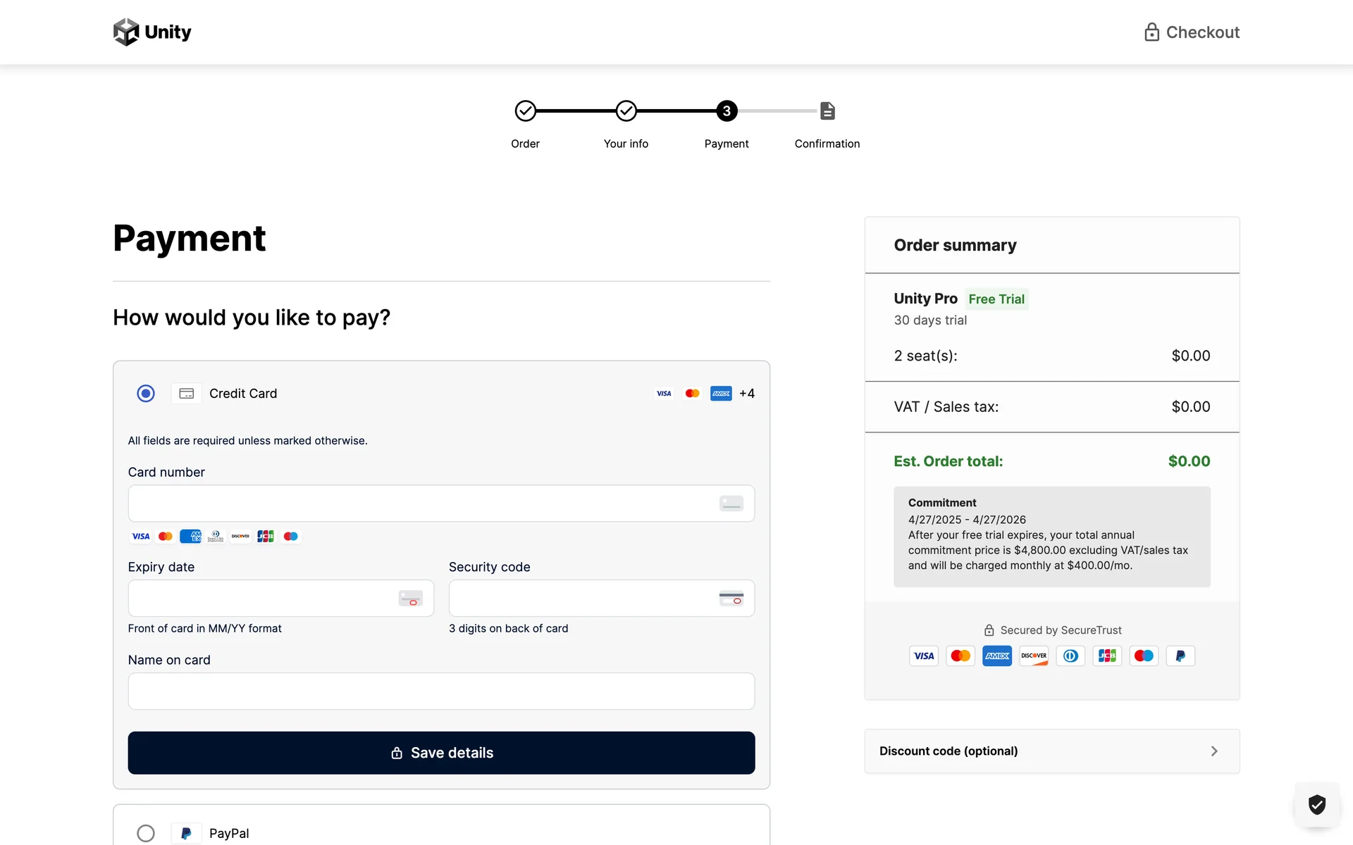Click the PayPal logo in Secured by SecureTrust row
The width and height of the screenshot is (1353, 845).
click(x=1180, y=656)
